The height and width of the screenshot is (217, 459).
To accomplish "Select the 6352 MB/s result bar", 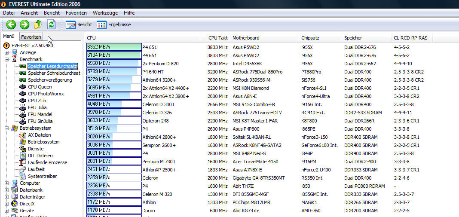I will pos(114,47).
